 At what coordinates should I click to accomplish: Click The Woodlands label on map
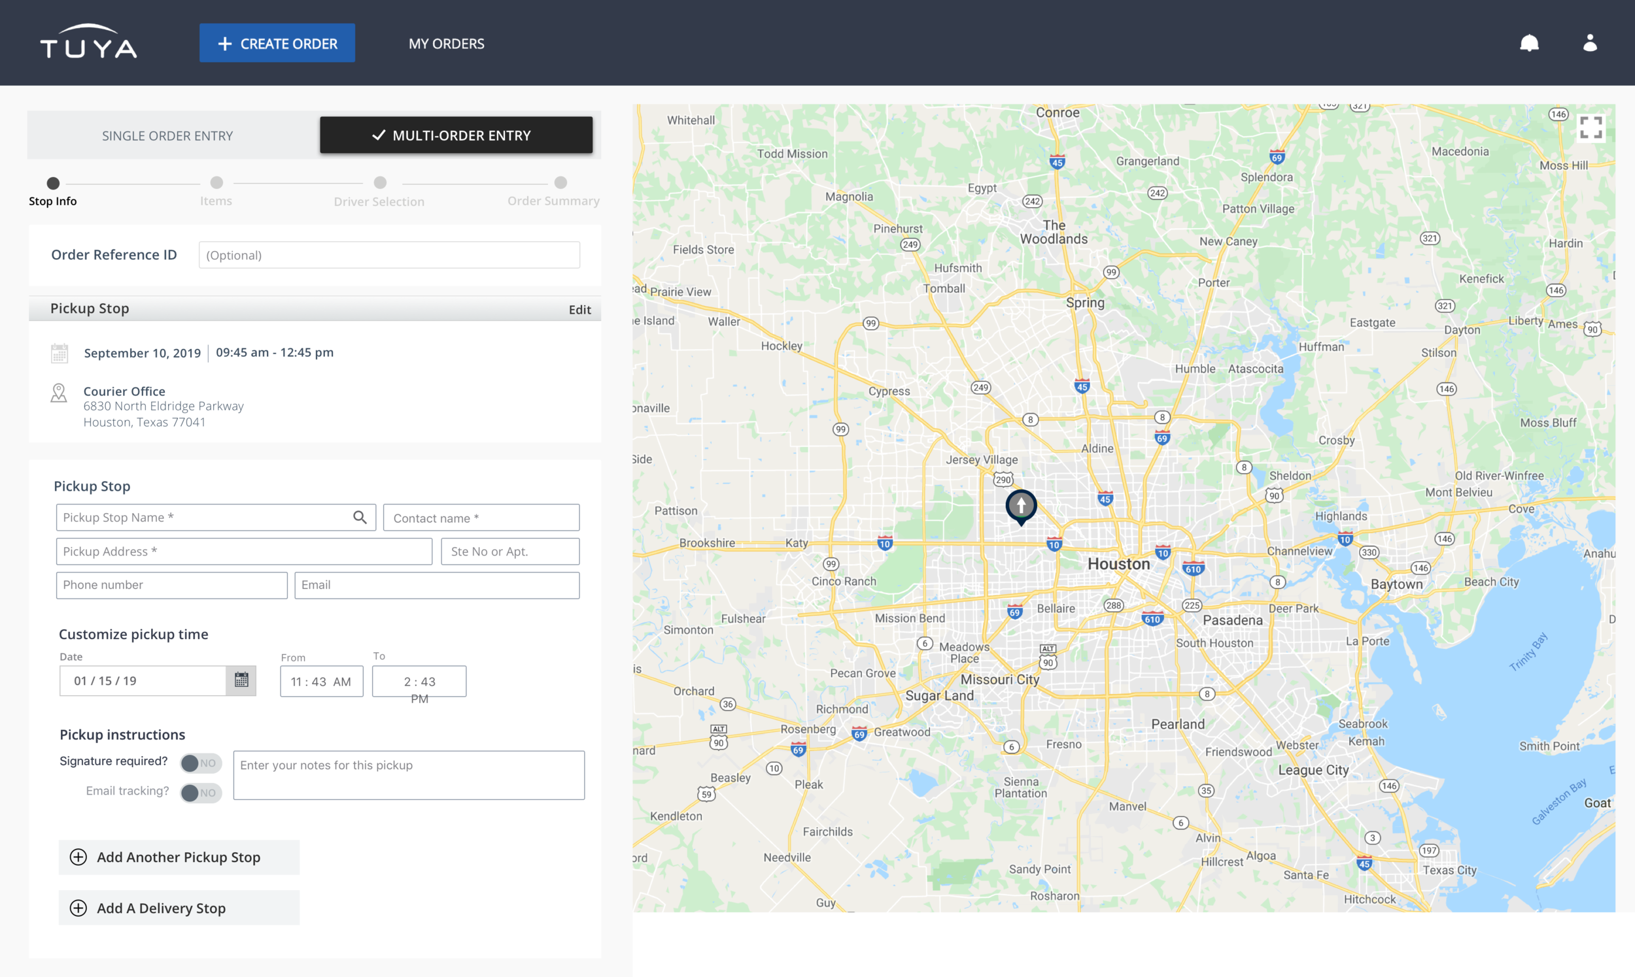coord(1054,233)
